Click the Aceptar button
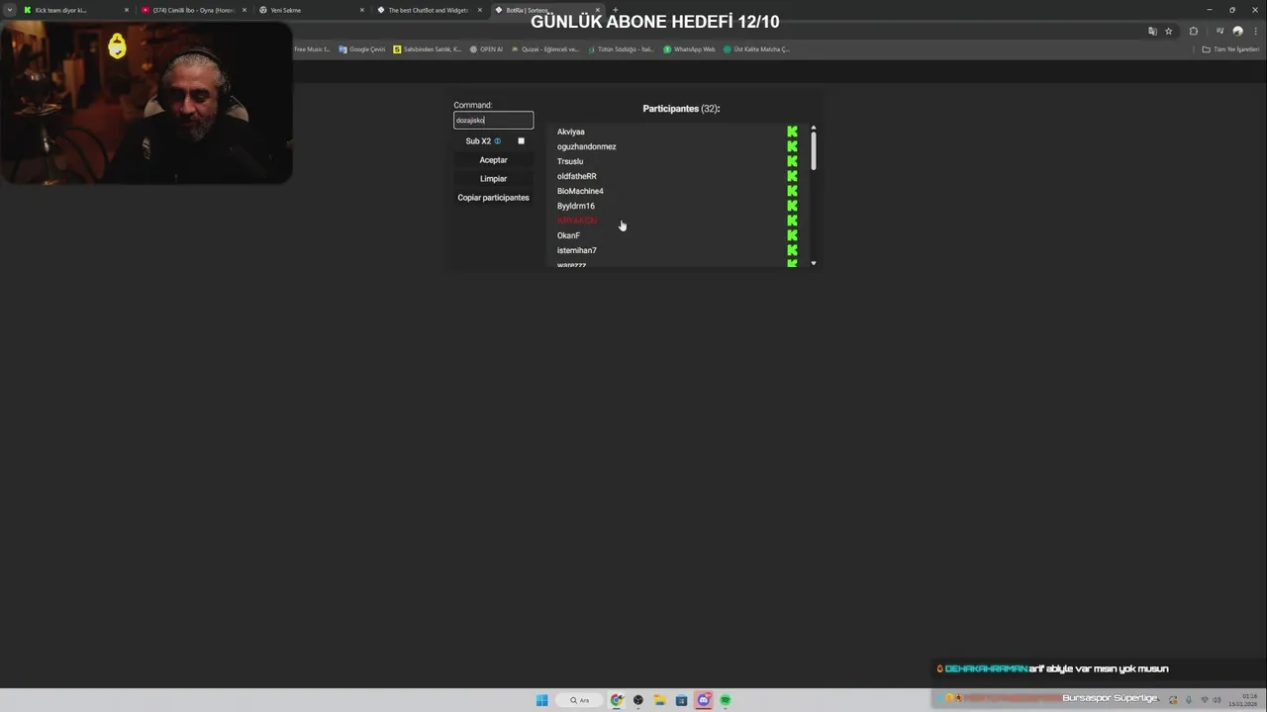Viewport: 1267px width, 712px height. click(493, 160)
